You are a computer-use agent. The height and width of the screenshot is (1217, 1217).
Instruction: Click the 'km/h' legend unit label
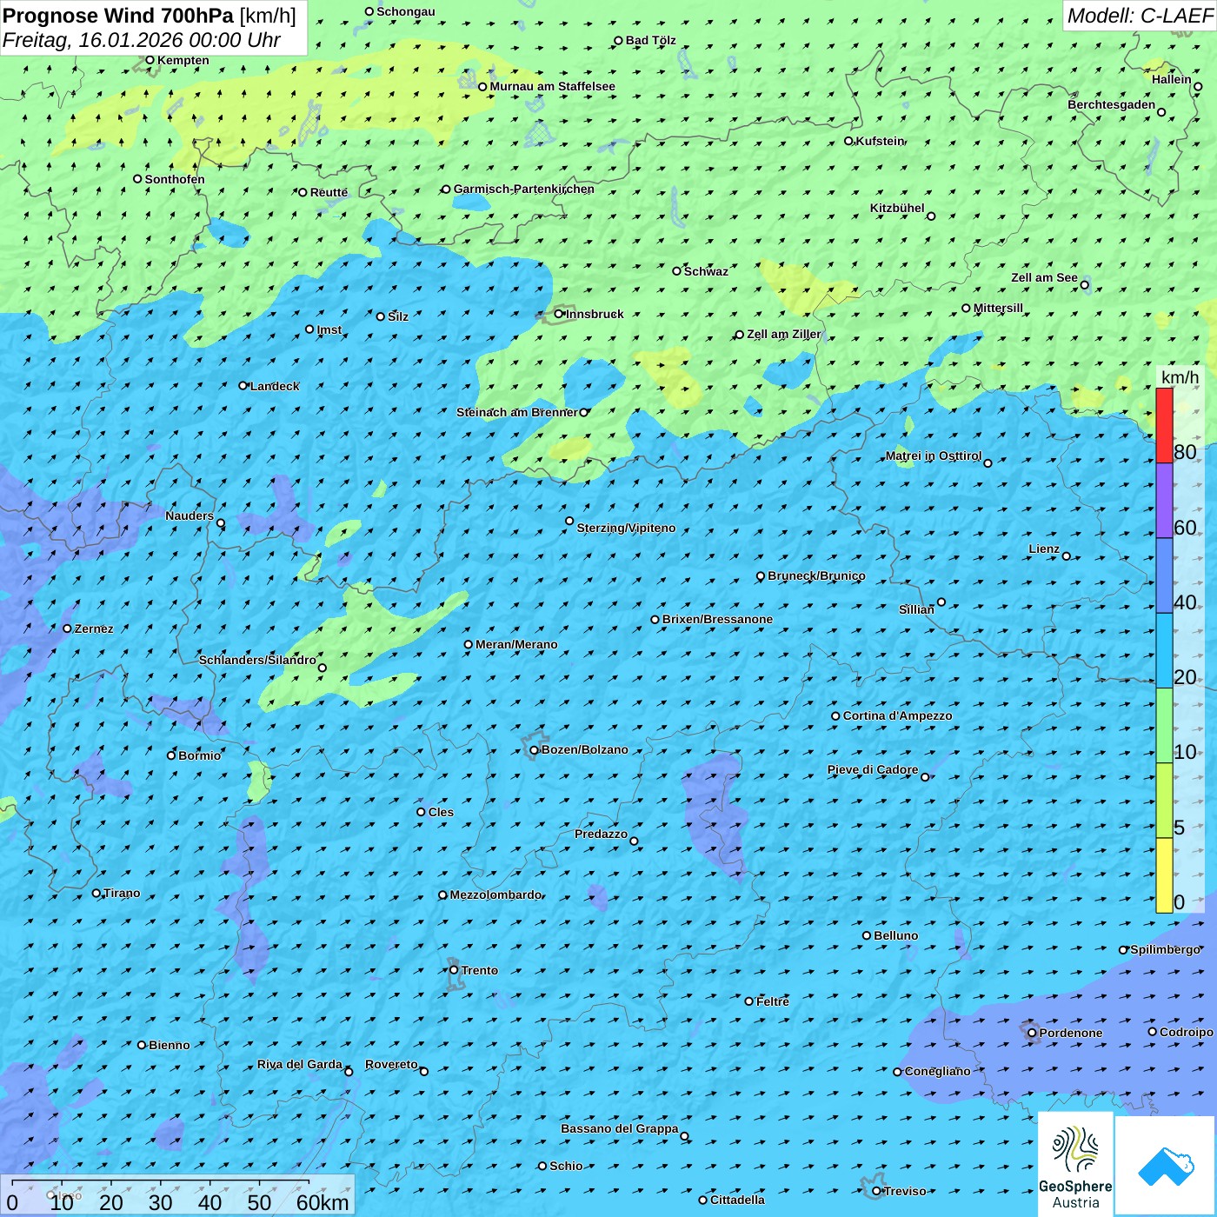pyautogui.click(x=1180, y=377)
